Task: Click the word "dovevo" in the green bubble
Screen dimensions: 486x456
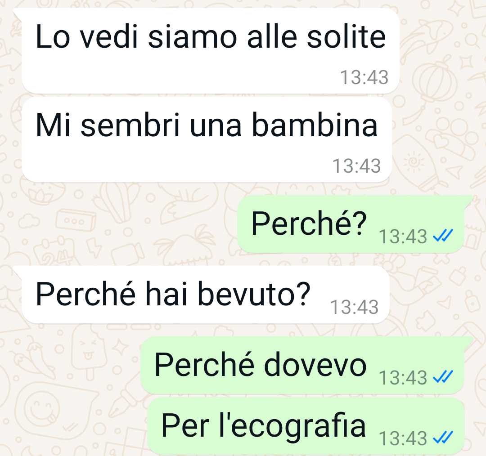Action: click(x=315, y=364)
